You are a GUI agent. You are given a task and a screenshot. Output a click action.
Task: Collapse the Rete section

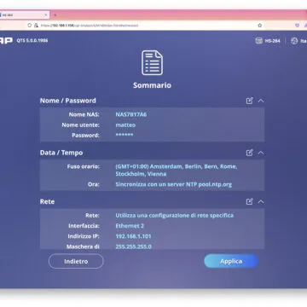[261, 201]
